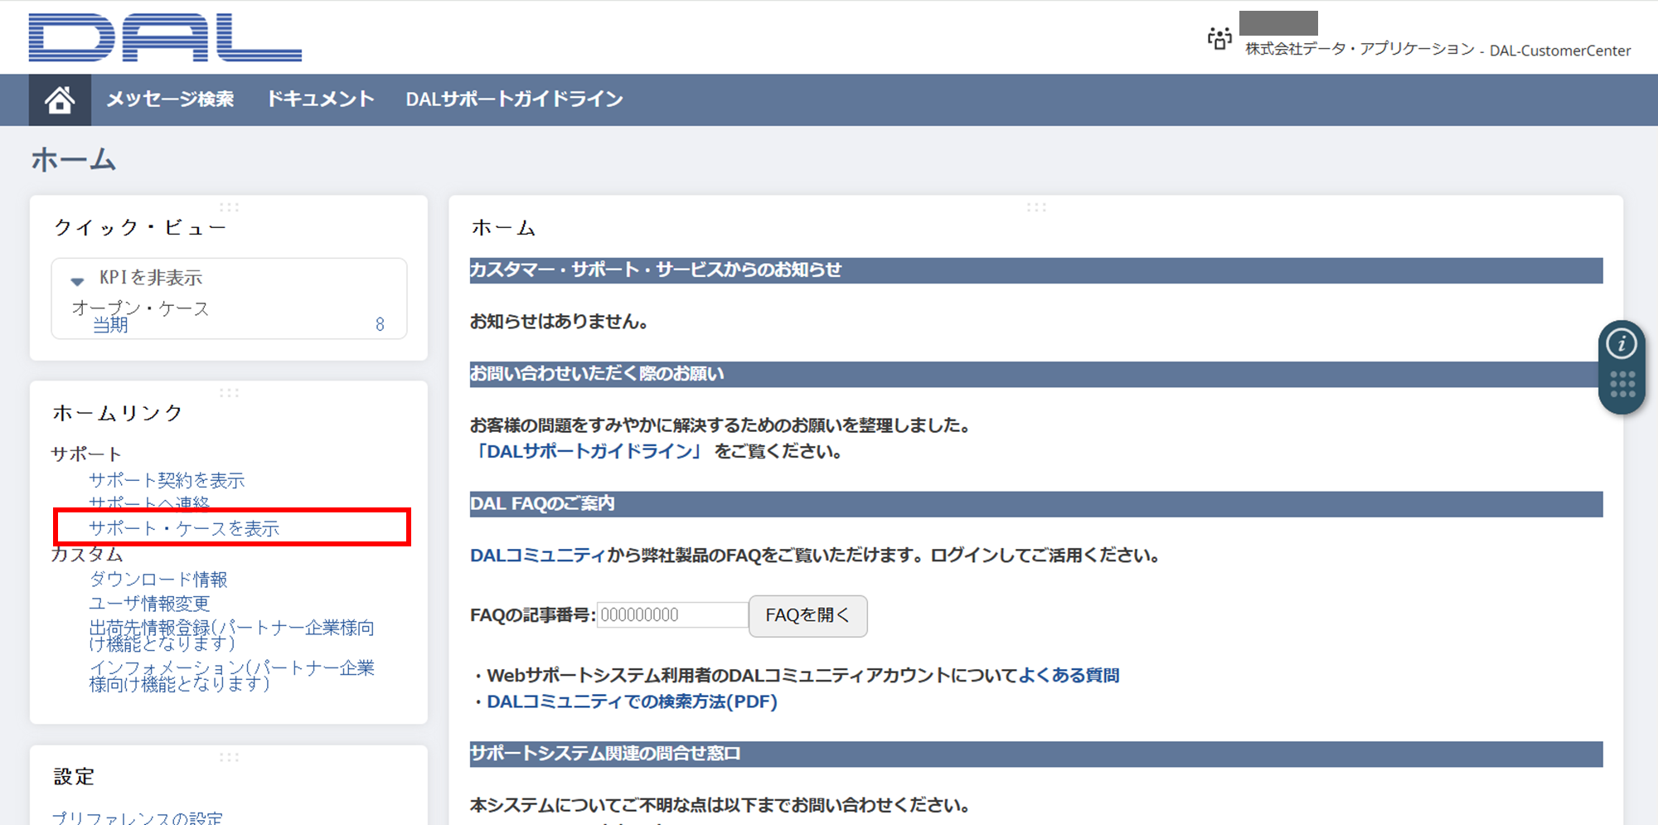Click the カスタマー・サポート・サービスからのお知らせ header
The height and width of the screenshot is (825, 1658).
tap(1036, 270)
